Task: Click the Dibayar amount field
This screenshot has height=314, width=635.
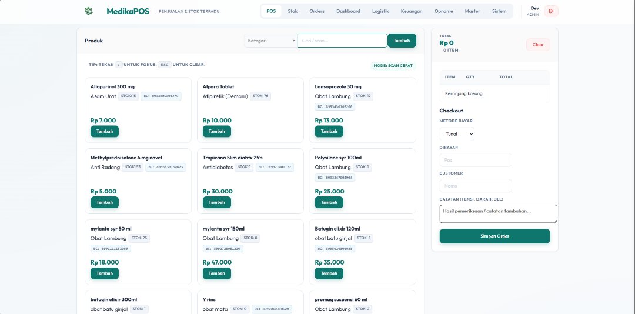Action: tap(476, 160)
